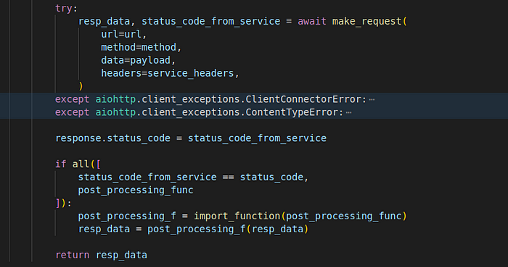Select 'headers=service_headers,' argument line
This screenshot has height=267, width=508.
[170, 73]
